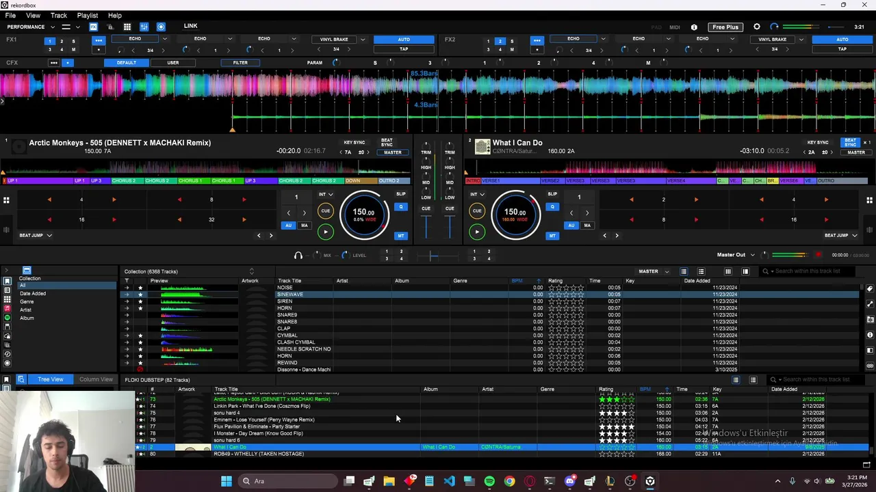Select Artist in collection tree

[x=25, y=310]
